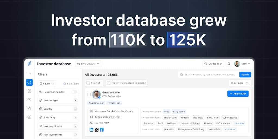
Task: Expand the Country filter
Action: click(76, 109)
